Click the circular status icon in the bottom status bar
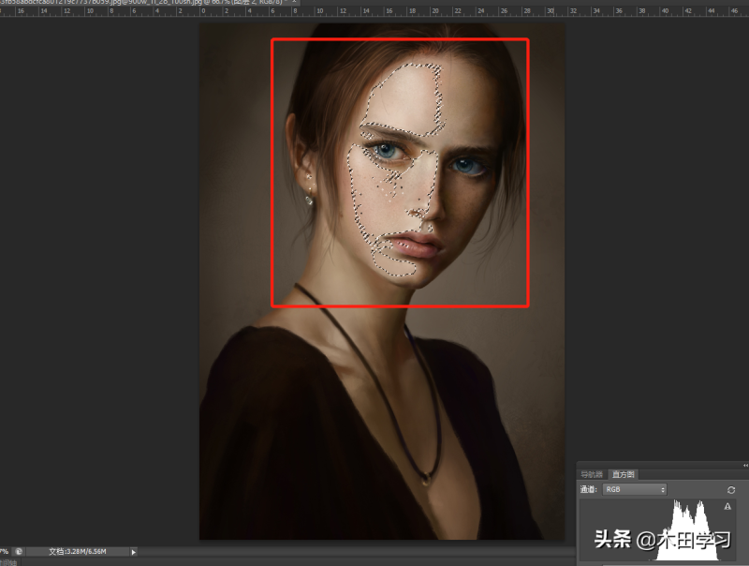Viewport: 749px width, 566px height. coord(20,551)
